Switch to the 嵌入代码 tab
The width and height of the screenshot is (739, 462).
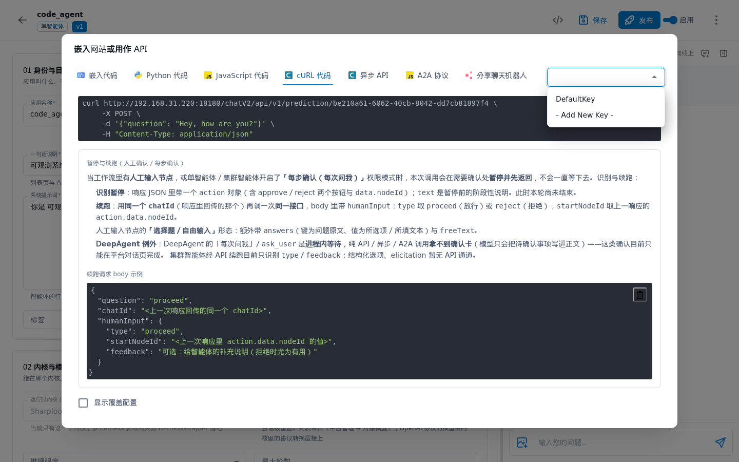(x=97, y=75)
